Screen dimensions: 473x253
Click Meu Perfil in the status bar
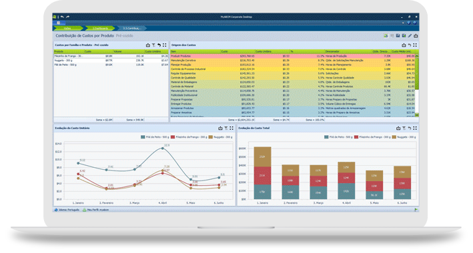tap(96, 210)
